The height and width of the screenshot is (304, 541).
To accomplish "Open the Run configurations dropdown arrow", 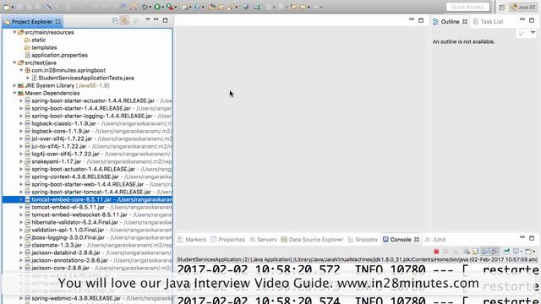I will tap(163, 7).
